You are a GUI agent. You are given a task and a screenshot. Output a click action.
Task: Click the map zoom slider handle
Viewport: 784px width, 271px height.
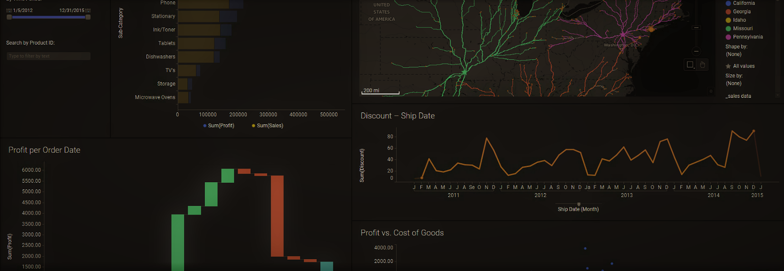[696, 28]
